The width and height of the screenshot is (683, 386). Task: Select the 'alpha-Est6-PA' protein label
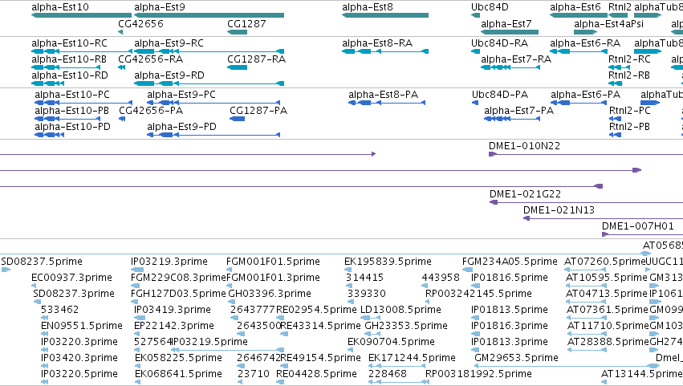click(585, 95)
